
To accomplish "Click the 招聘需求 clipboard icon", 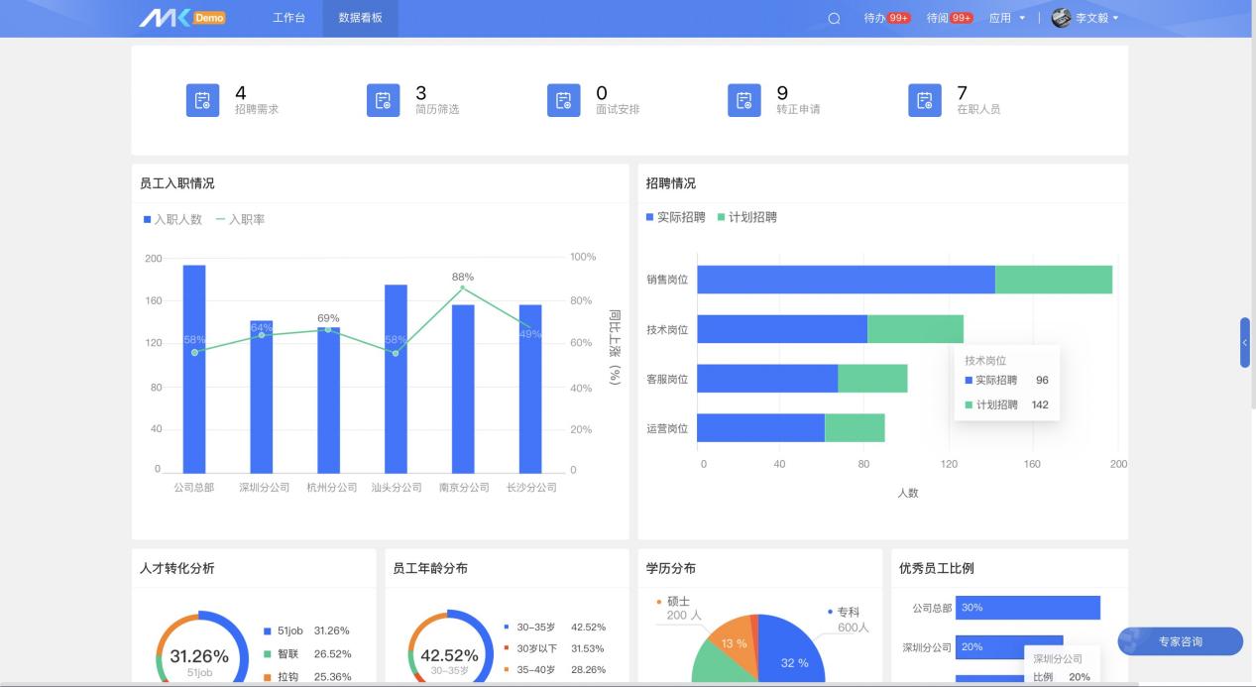I will click(202, 99).
